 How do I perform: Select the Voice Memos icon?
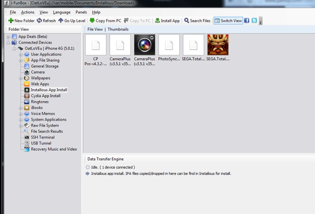(x=27, y=113)
